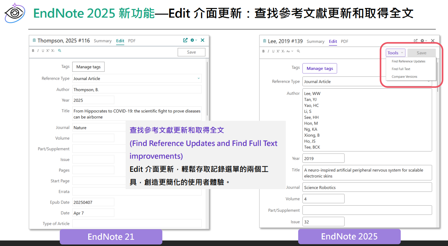Screen dimensions: 448x246
Task: Apply italic formatting in the Lee record
Action: (x=268, y=51)
